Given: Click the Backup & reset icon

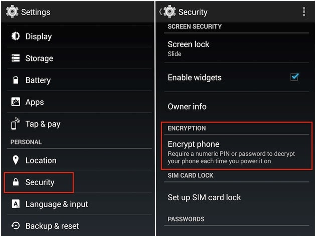Looking at the screenshot, I should pyautogui.click(x=16, y=226).
